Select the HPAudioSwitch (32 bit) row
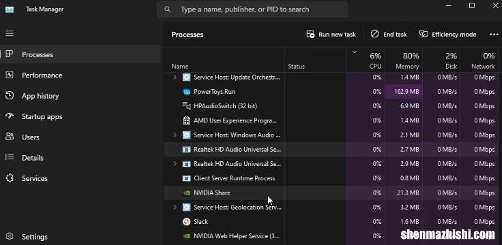The height and width of the screenshot is (245, 502). [x=331, y=106]
